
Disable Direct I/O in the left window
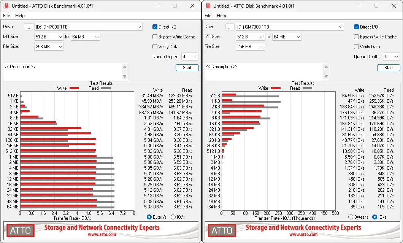155,27
